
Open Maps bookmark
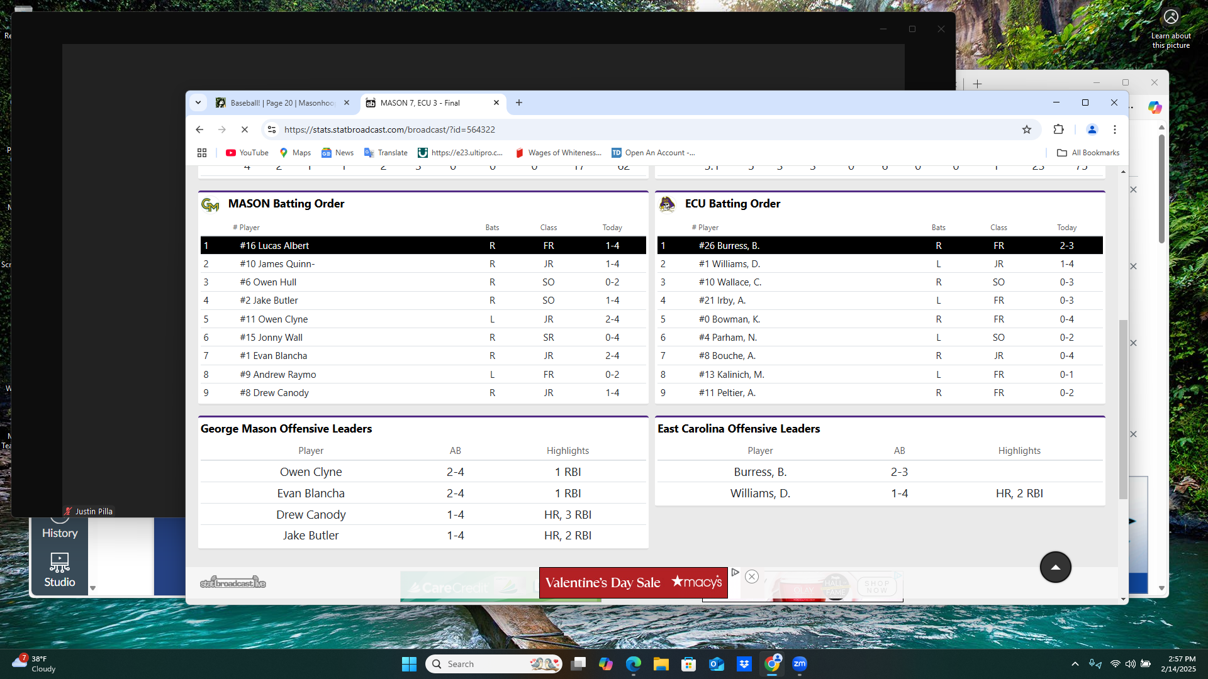pyautogui.click(x=295, y=153)
